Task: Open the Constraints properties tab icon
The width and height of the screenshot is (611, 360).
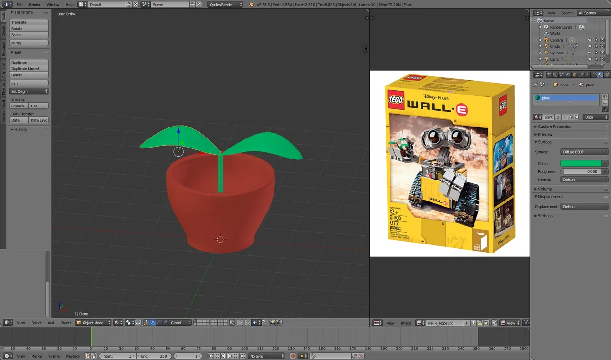Action: click(x=580, y=74)
